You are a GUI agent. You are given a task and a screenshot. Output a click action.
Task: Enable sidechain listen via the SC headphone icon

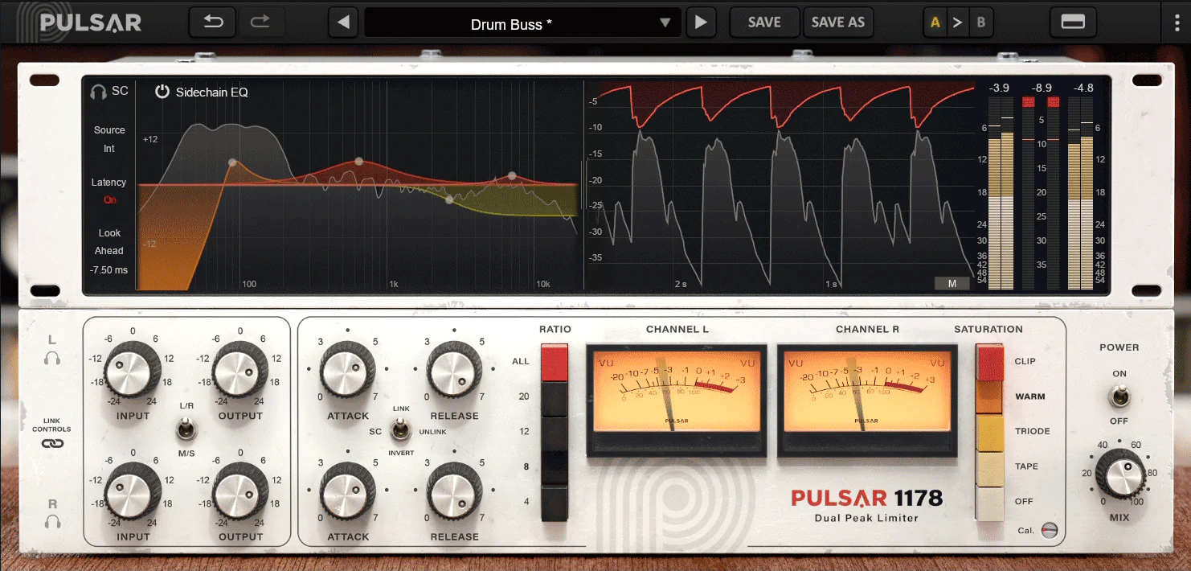click(99, 90)
